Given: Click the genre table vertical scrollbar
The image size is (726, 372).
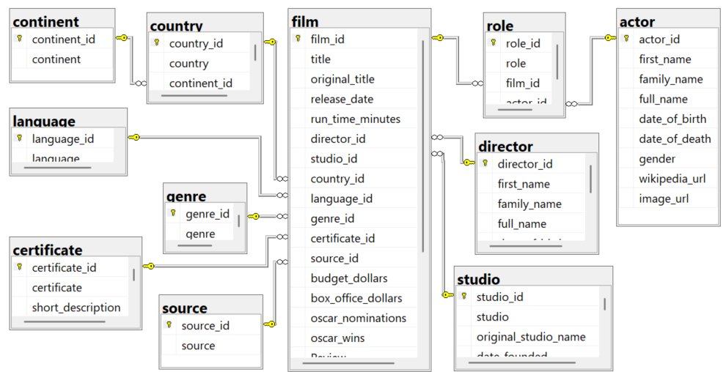Looking at the screenshot, I should click(x=238, y=221).
